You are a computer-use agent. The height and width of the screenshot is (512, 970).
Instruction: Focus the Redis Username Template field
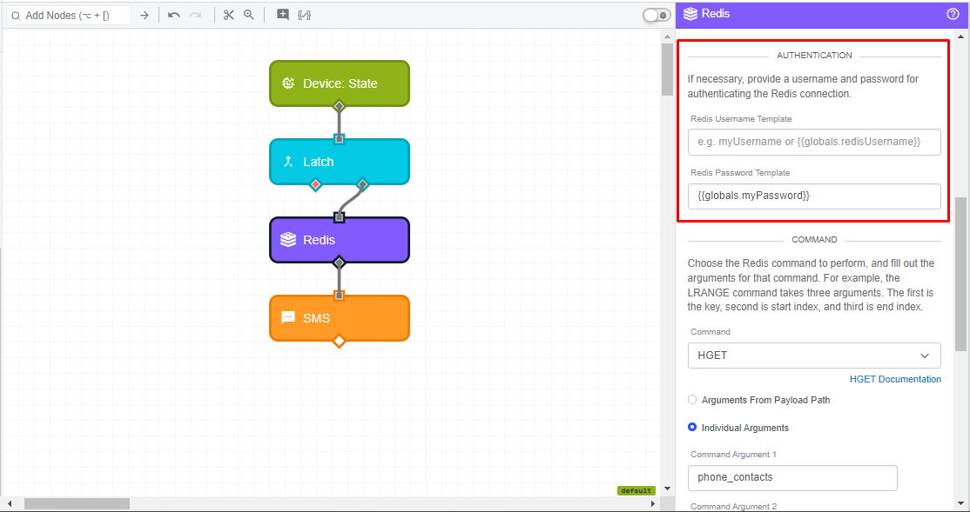(814, 142)
